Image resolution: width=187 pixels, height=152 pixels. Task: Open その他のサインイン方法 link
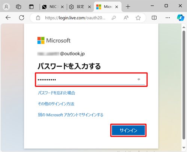tap(56, 104)
